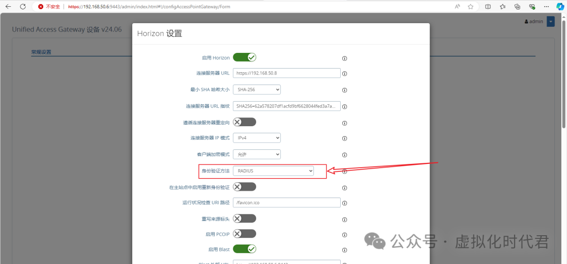
Task: Click the 最小 SHA 哈希大小 label text
Action: (x=209, y=90)
